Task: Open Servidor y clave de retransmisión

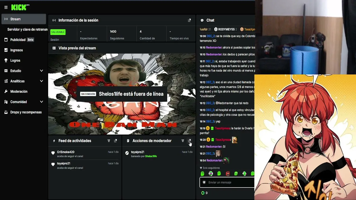Action: (27, 29)
